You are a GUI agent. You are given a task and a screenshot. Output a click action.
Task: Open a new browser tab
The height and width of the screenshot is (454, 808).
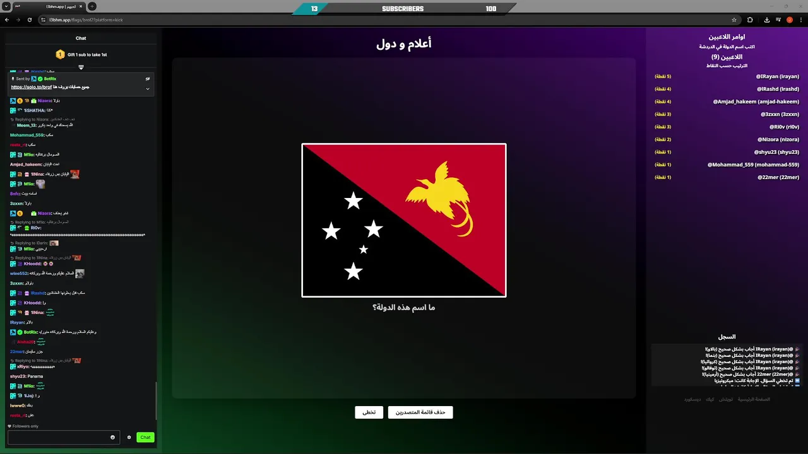(92, 6)
